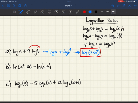Open the Math notebook title dropdown
Screen dimensions: 138x103
[x=69, y=6]
